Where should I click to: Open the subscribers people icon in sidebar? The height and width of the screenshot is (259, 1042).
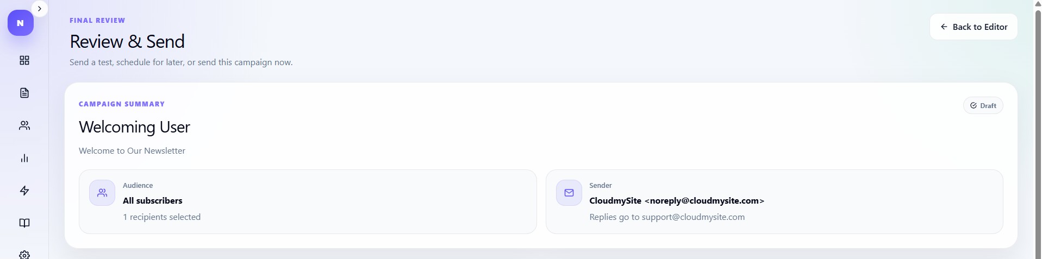[24, 125]
